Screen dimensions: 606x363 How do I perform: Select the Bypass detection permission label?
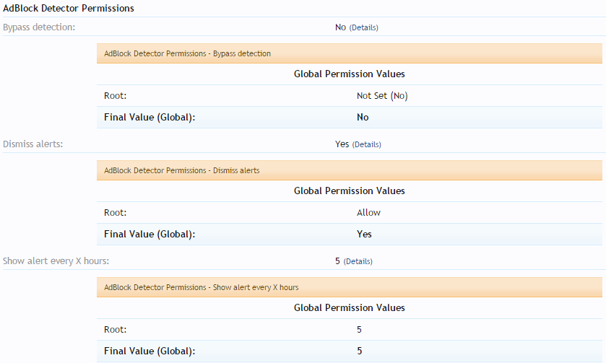pyautogui.click(x=39, y=27)
